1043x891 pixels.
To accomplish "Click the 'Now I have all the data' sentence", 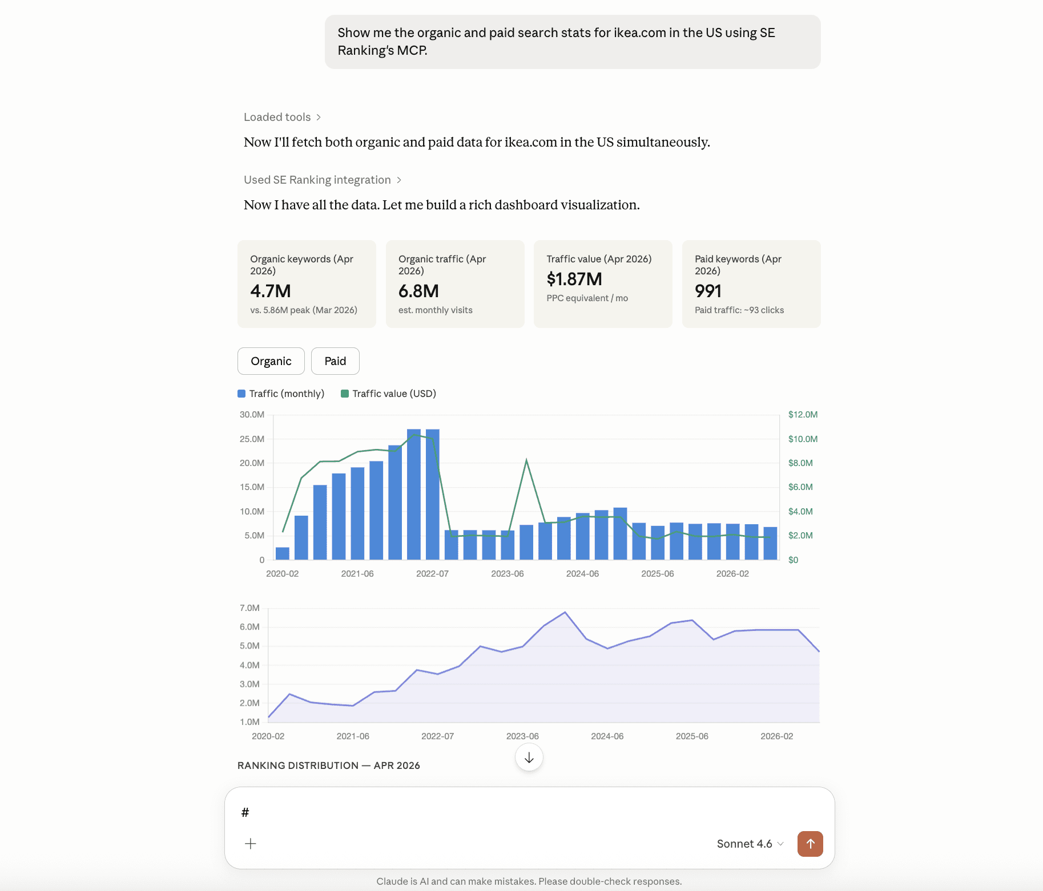I will point(442,205).
